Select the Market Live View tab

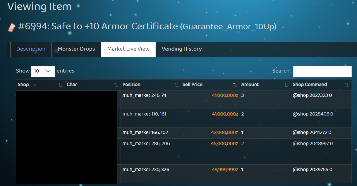point(128,49)
